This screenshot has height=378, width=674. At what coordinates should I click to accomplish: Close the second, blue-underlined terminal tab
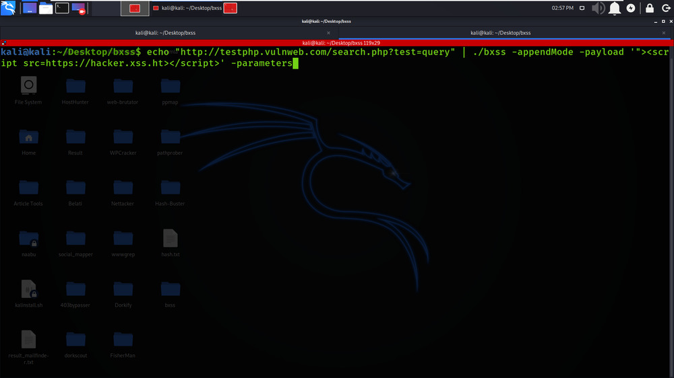tap(664, 33)
